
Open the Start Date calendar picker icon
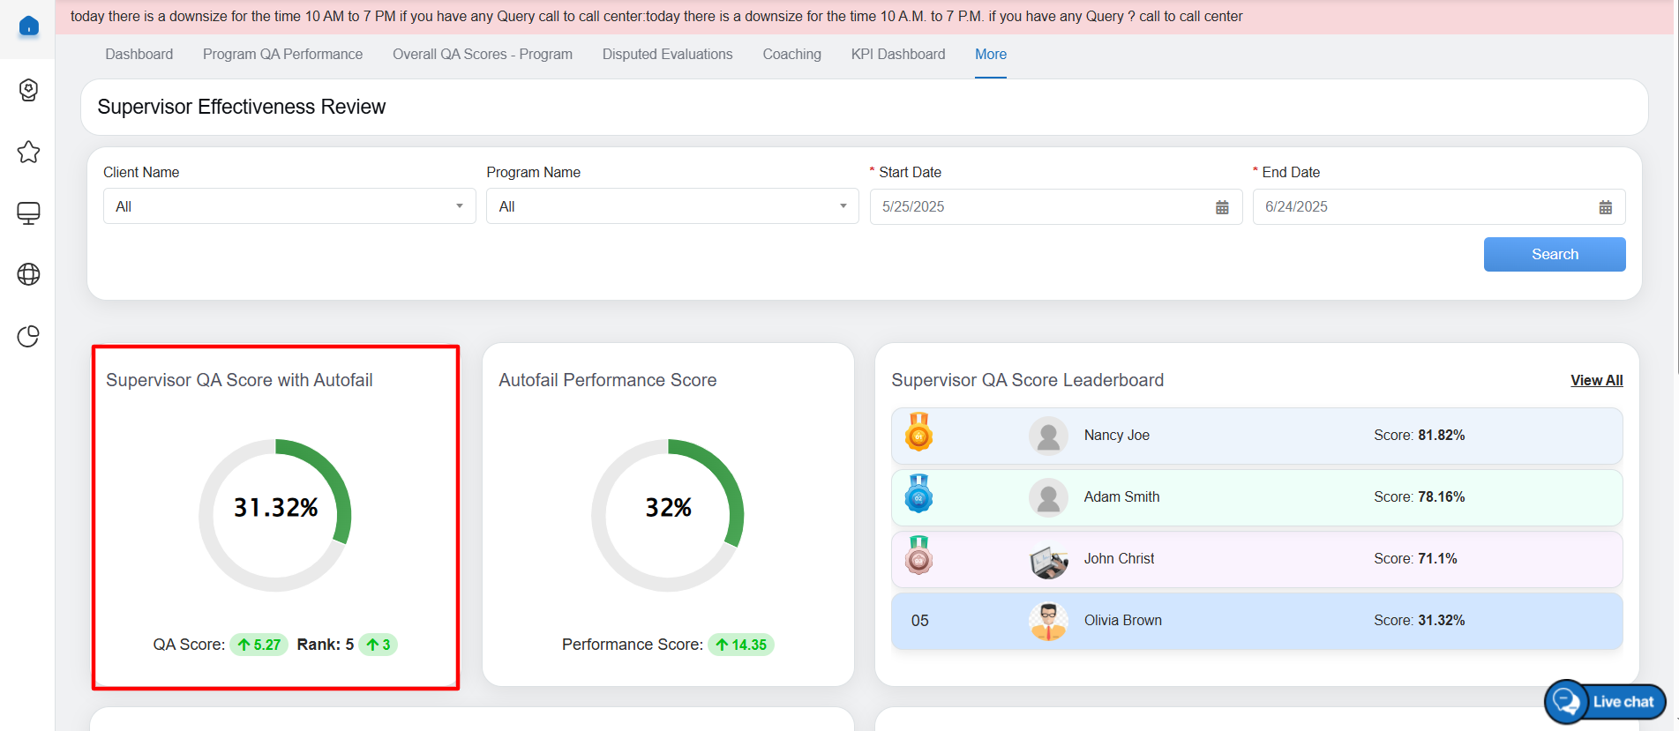[1222, 207]
